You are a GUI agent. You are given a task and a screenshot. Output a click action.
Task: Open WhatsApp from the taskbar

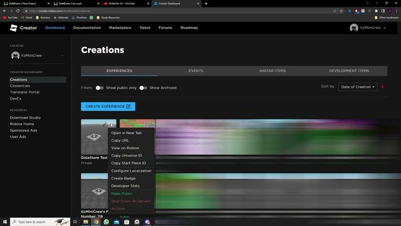point(106,222)
